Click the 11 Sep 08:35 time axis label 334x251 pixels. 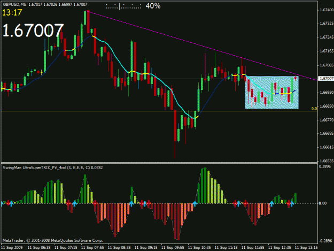[x=119, y=247]
